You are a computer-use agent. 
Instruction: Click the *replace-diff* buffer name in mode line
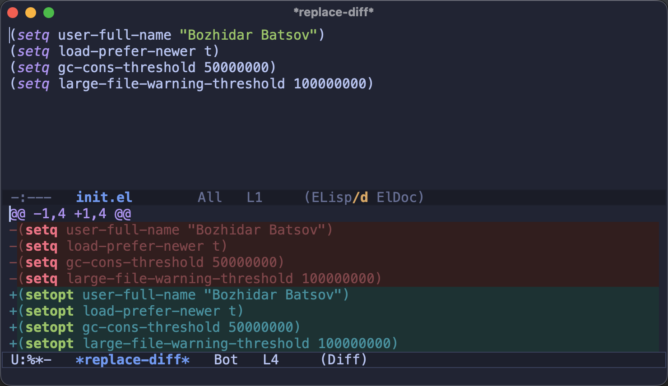pos(133,359)
